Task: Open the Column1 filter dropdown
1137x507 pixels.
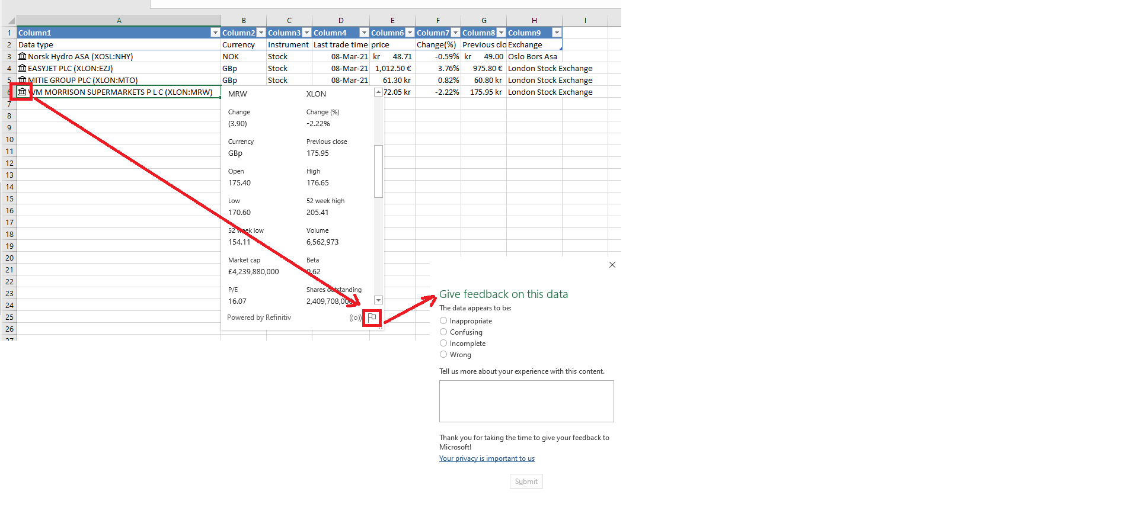Action: coord(215,33)
